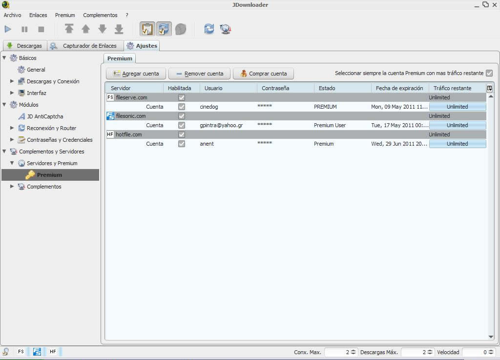Open the table column chooser icon
The height and width of the screenshot is (360, 500).
coord(489,88)
